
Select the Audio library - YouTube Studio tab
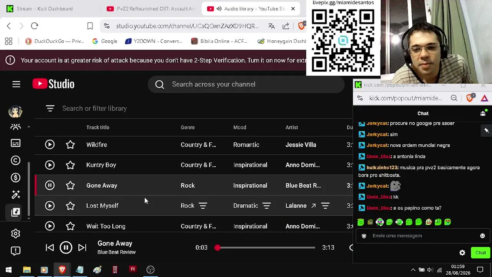250,8
